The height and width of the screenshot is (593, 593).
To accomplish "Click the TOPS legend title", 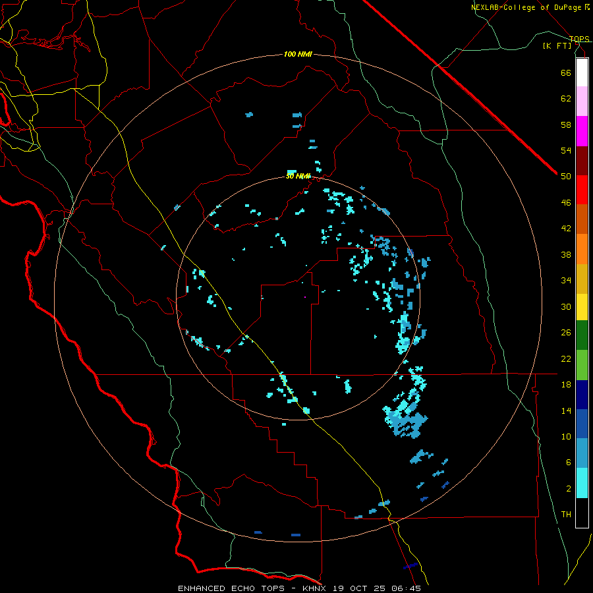I will click(579, 39).
